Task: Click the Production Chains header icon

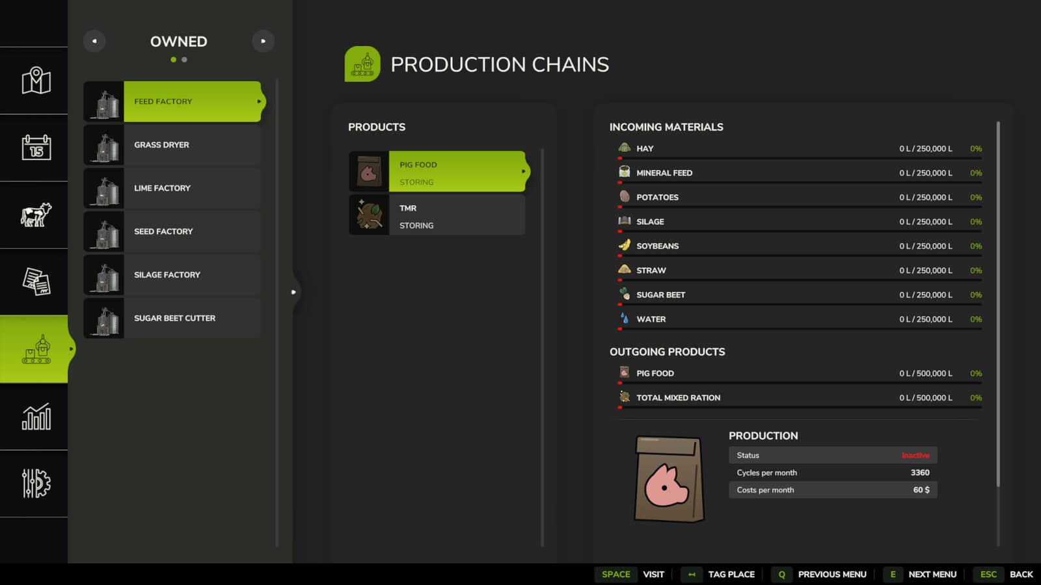Action: tap(362, 64)
